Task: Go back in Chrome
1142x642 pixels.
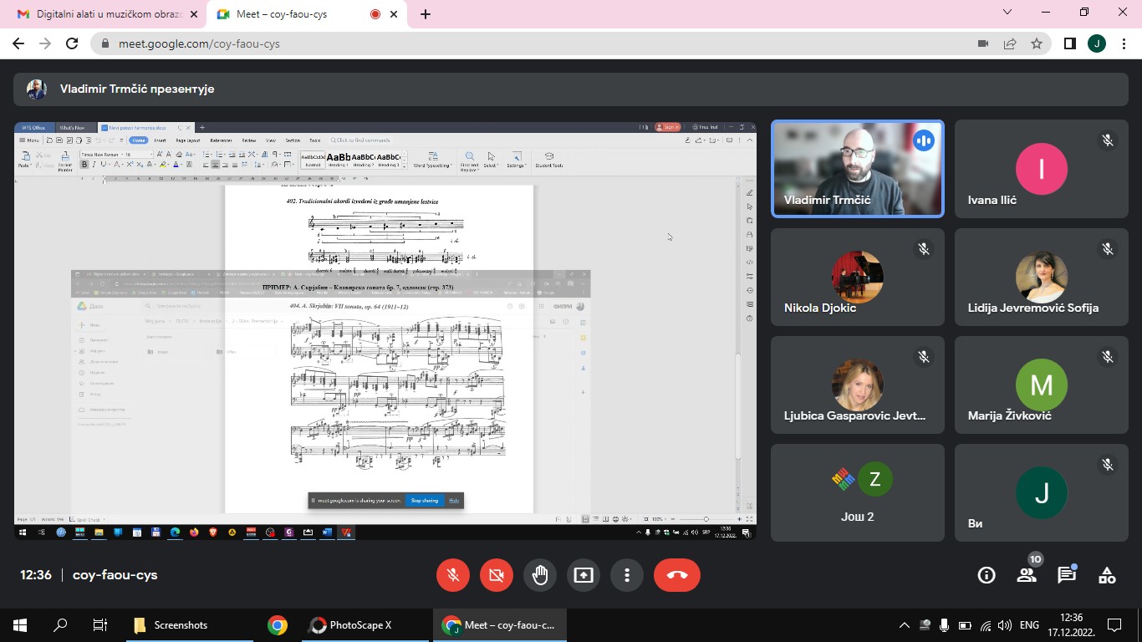Action: coord(18,43)
